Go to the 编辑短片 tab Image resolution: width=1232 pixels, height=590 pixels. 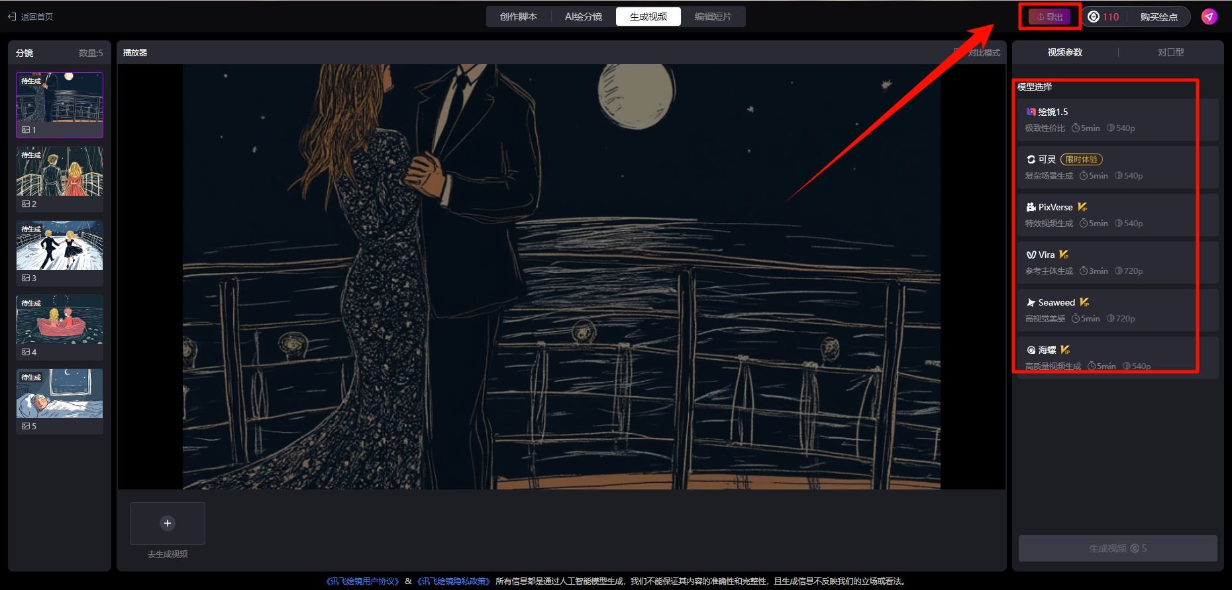coord(713,17)
